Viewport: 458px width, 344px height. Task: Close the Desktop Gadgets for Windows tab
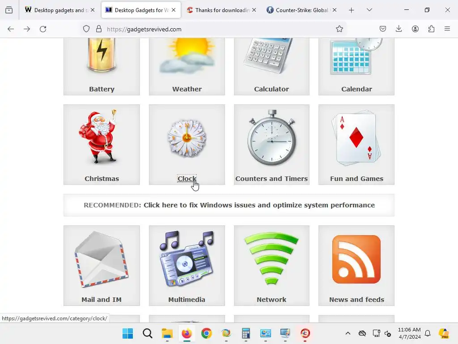(174, 10)
